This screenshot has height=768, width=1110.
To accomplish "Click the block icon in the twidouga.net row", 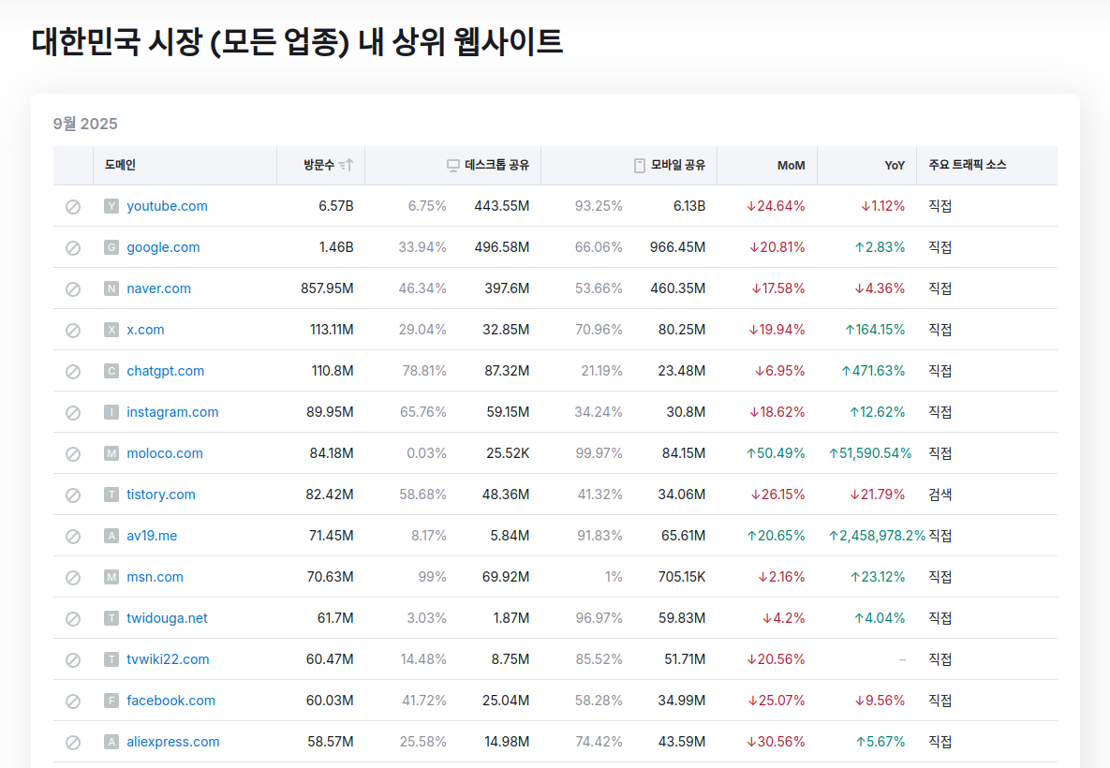I will pos(73,619).
